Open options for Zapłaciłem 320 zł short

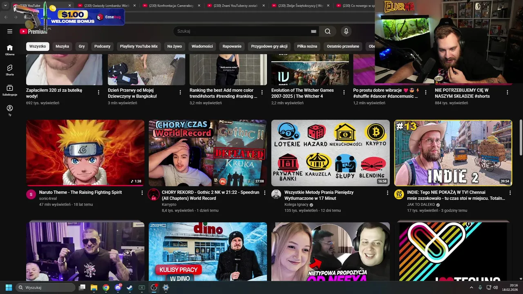[98, 92]
